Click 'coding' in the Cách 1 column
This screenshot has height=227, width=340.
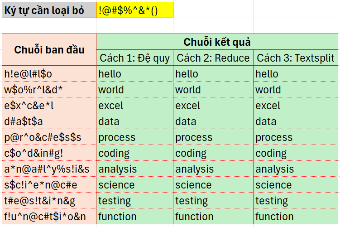pos(134,153)
